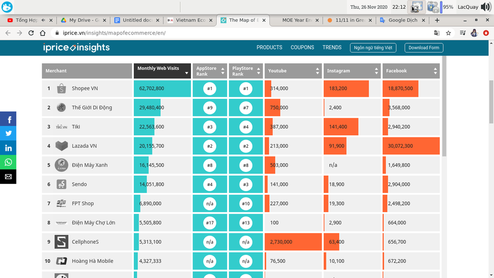Close the Vietnam Eco tab
This screenshot has height=278, width=494.
click(211, 20)
